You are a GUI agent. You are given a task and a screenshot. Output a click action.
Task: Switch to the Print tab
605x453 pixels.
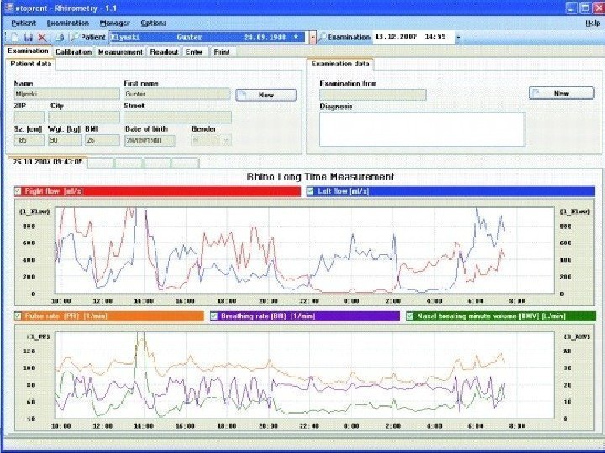tap(222, 52)
